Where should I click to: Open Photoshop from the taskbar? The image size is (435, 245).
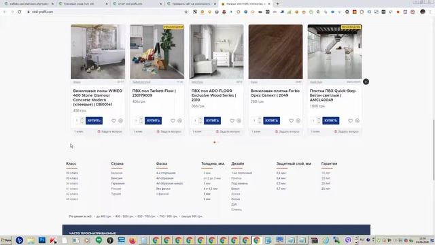tap(42, 240)
